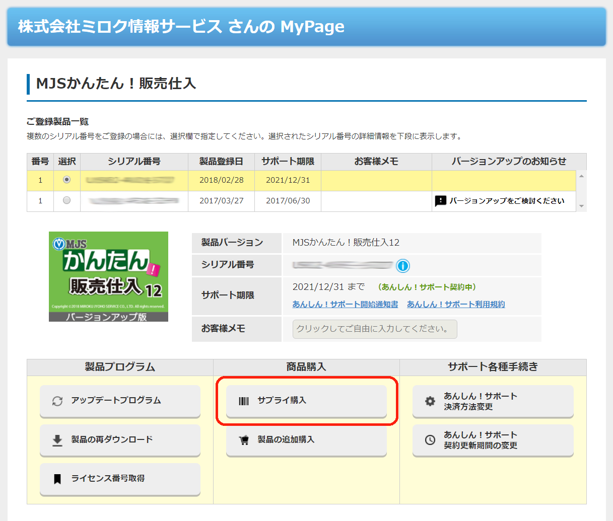Open ライセンス番号取得 button
613x521 pixels.
click(x=120, y=479)
